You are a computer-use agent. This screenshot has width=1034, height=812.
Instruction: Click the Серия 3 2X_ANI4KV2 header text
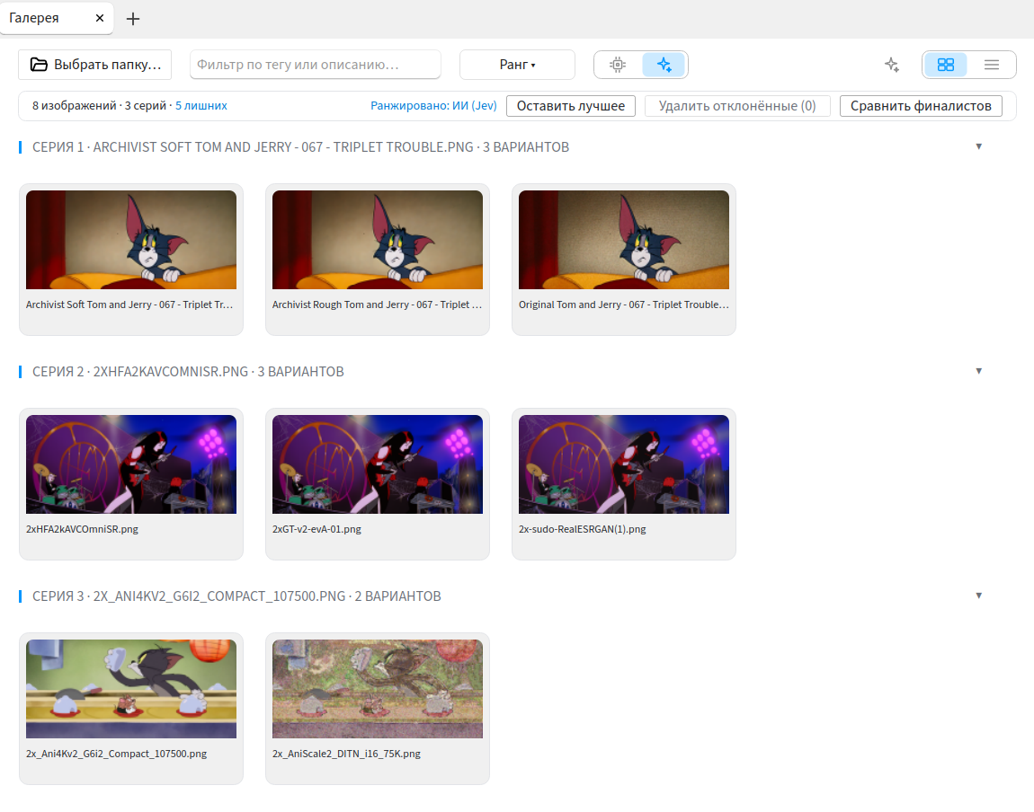point(236,596)
